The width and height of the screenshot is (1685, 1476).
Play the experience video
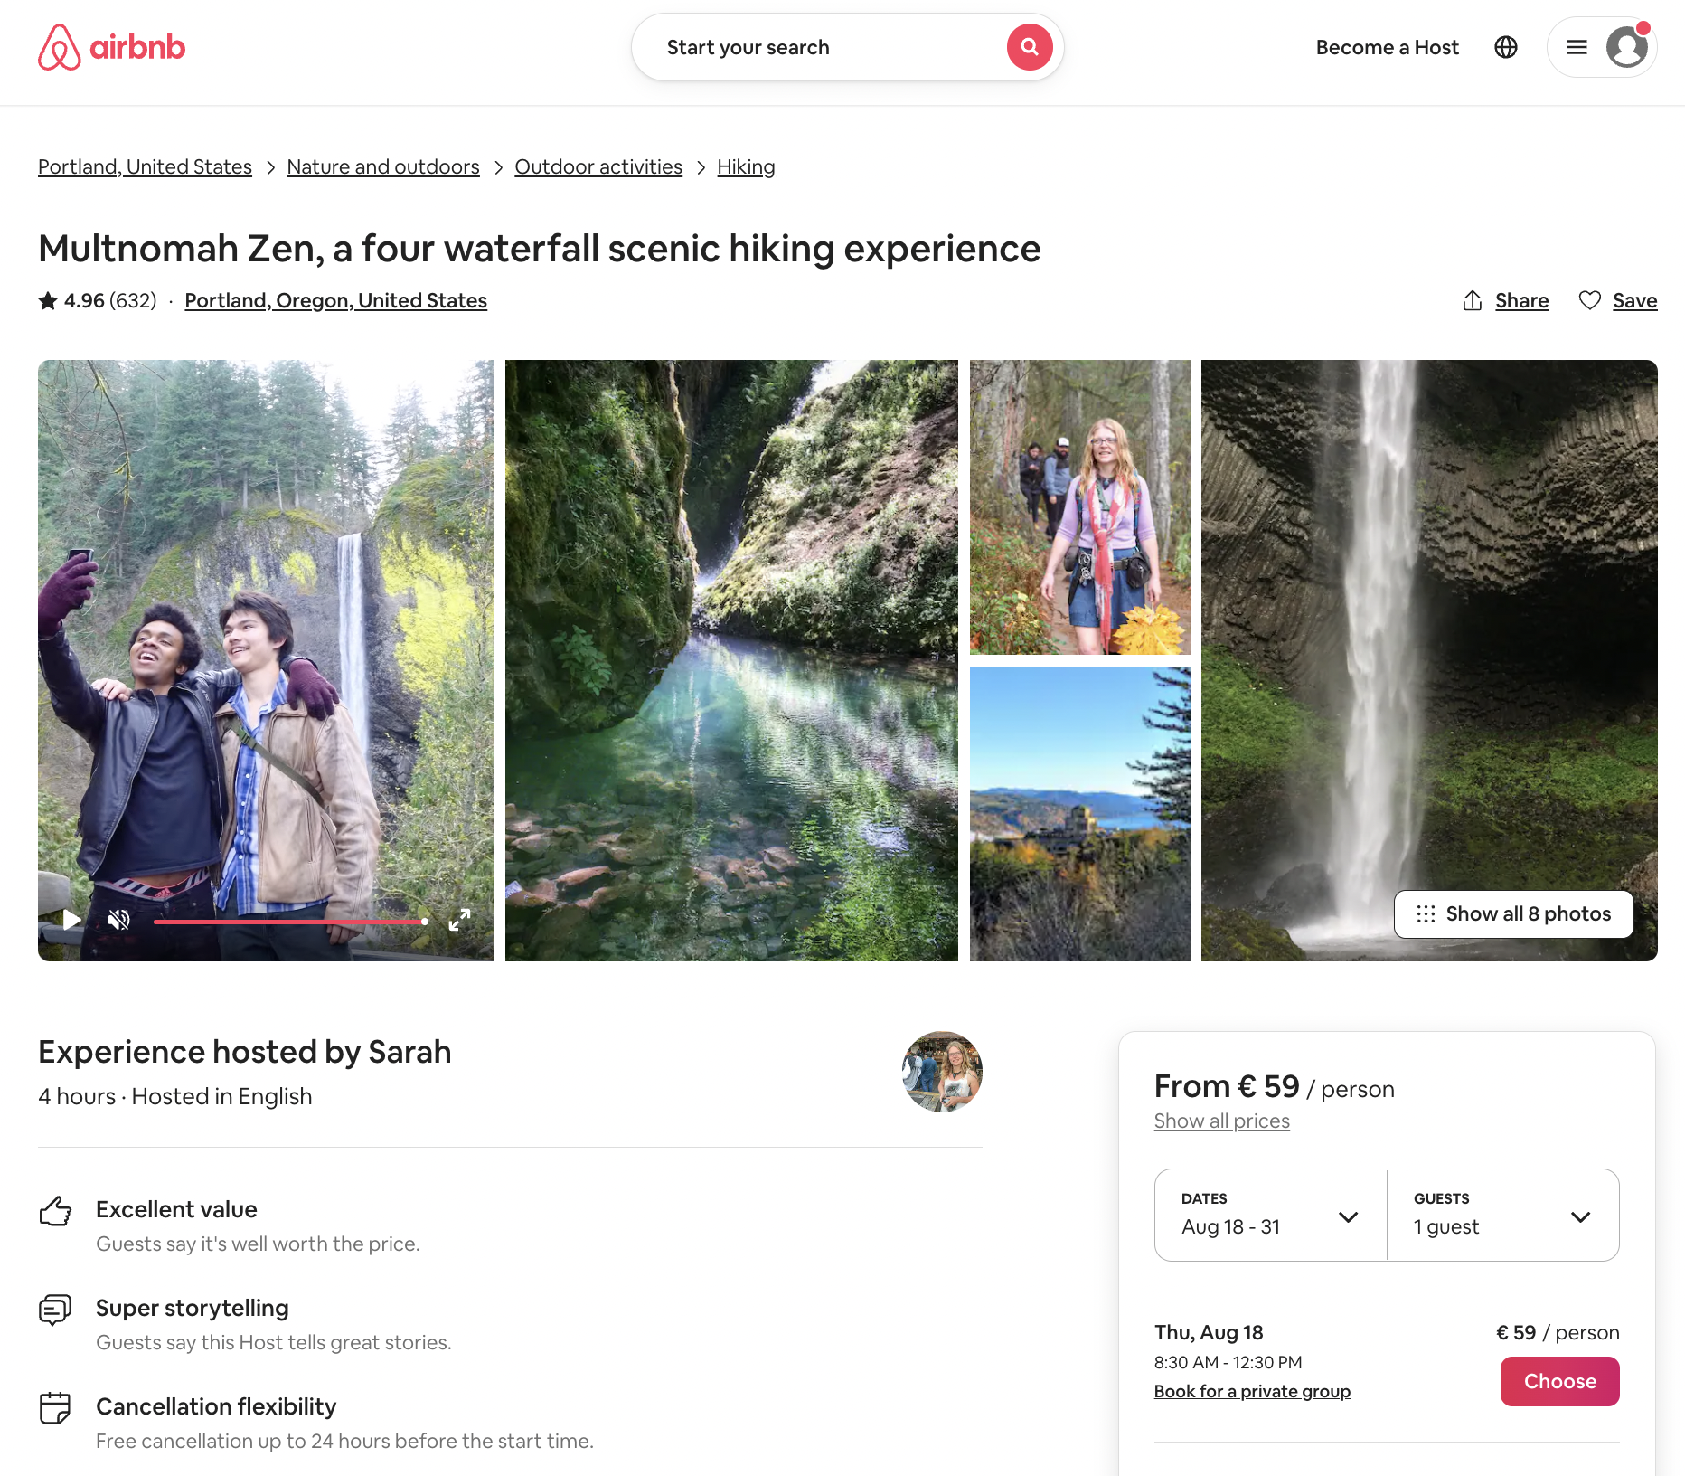click(x=71, y=920)
